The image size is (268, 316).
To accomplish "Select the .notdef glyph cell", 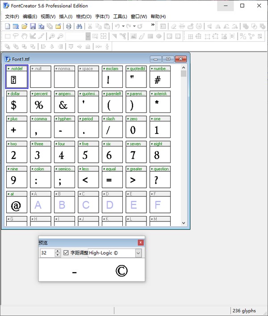I will coord(17,77).
